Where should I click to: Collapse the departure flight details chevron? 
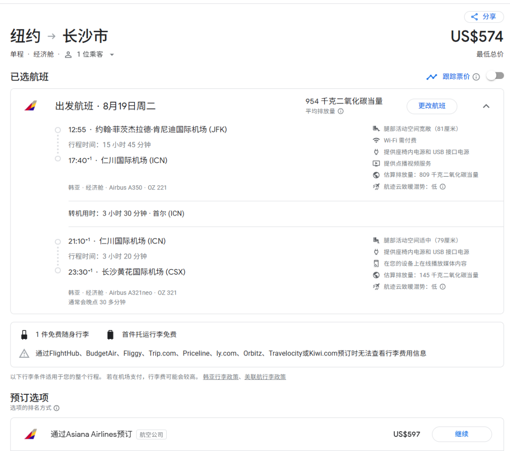pos(486,106)
